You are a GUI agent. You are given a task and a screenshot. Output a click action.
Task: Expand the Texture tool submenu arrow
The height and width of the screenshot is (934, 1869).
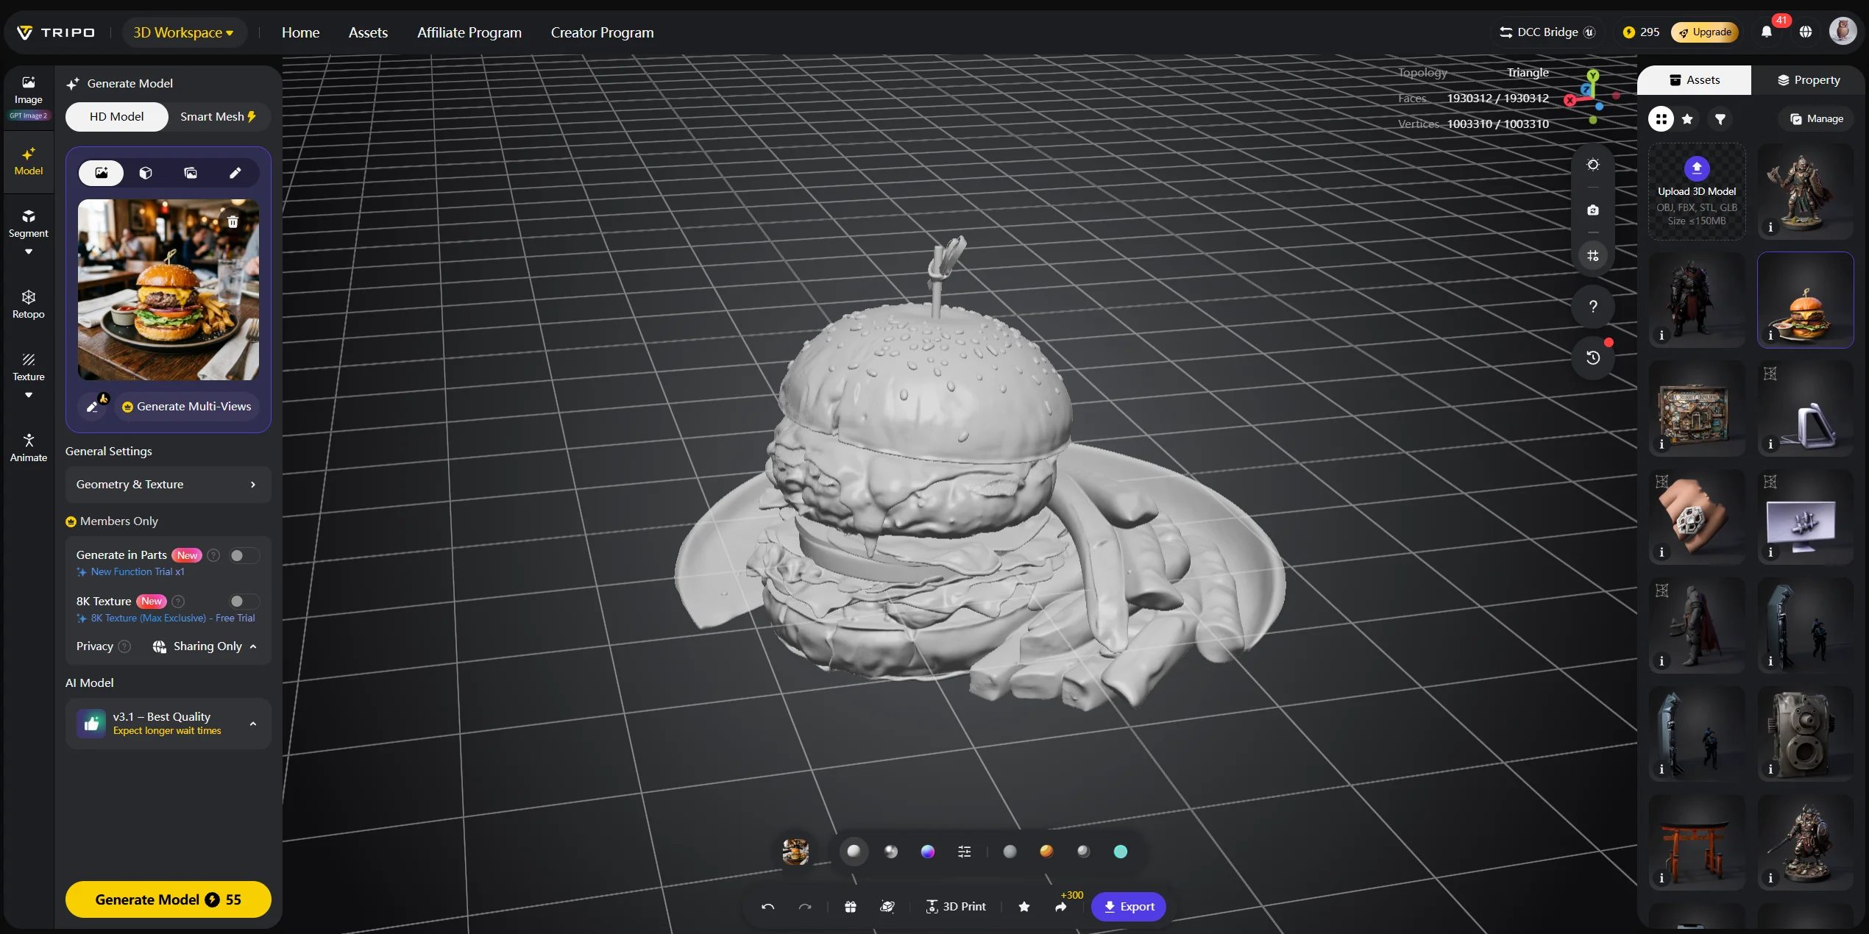[x=29, y=396]
